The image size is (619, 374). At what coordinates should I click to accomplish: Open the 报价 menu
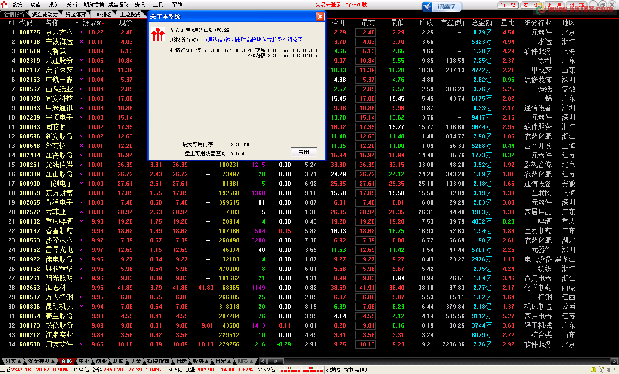pyautogui.click(x=54, y=4)
